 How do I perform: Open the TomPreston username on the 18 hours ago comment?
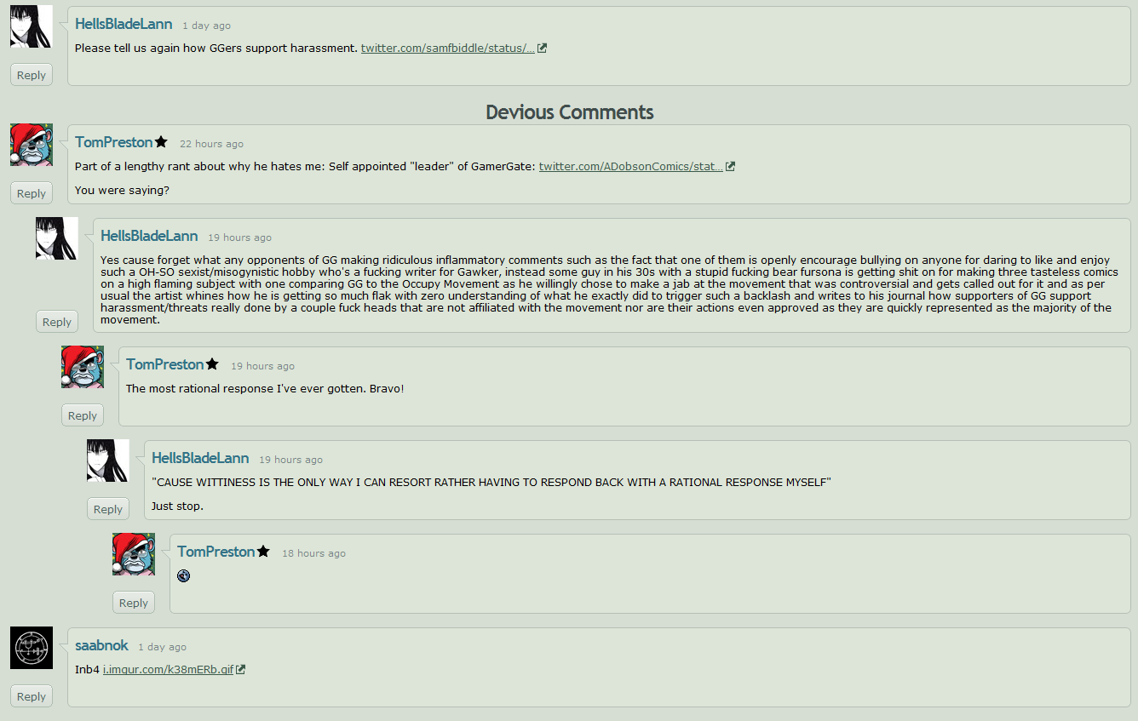tap(216, 552)
